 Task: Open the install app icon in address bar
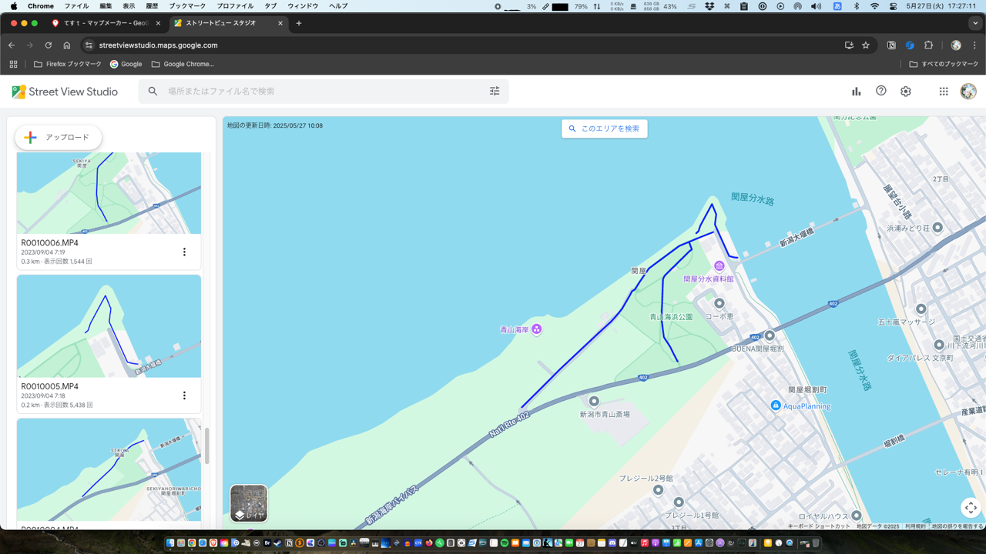(x=849, y=45)
